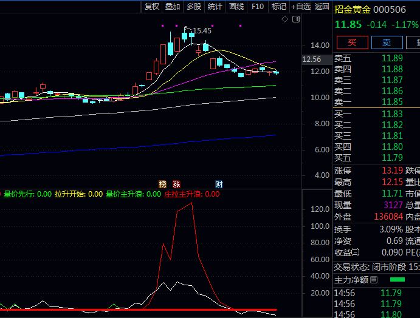Click the 涨 event marker icon
The width and height of the screenshot is (420, 318).
176,184
